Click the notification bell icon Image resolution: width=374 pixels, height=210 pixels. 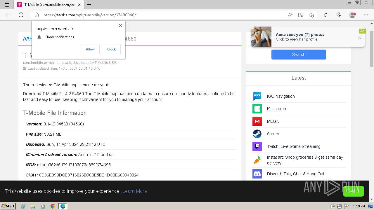(39, 37)
